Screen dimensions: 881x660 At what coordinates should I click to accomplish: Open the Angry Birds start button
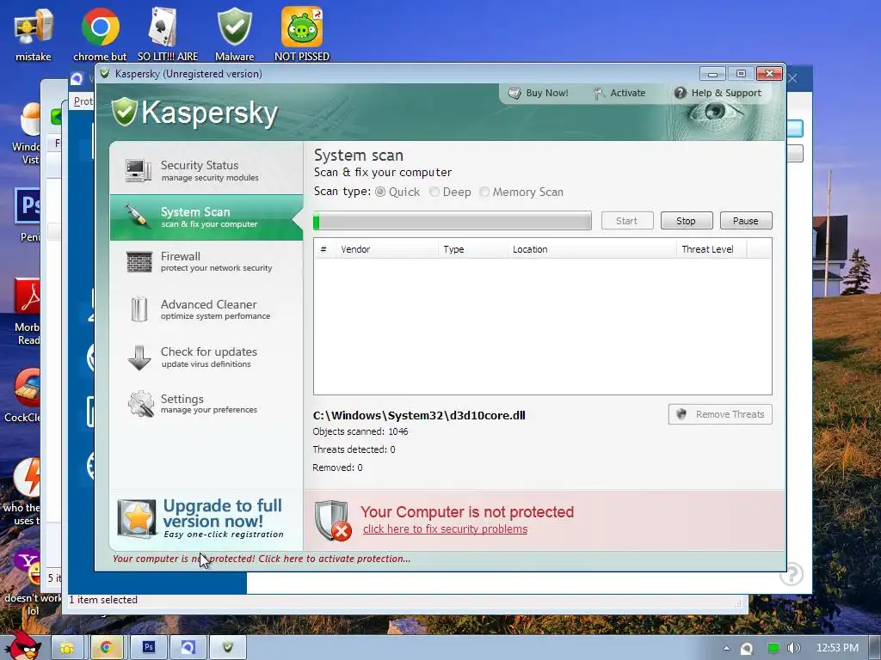pos(23,646)
